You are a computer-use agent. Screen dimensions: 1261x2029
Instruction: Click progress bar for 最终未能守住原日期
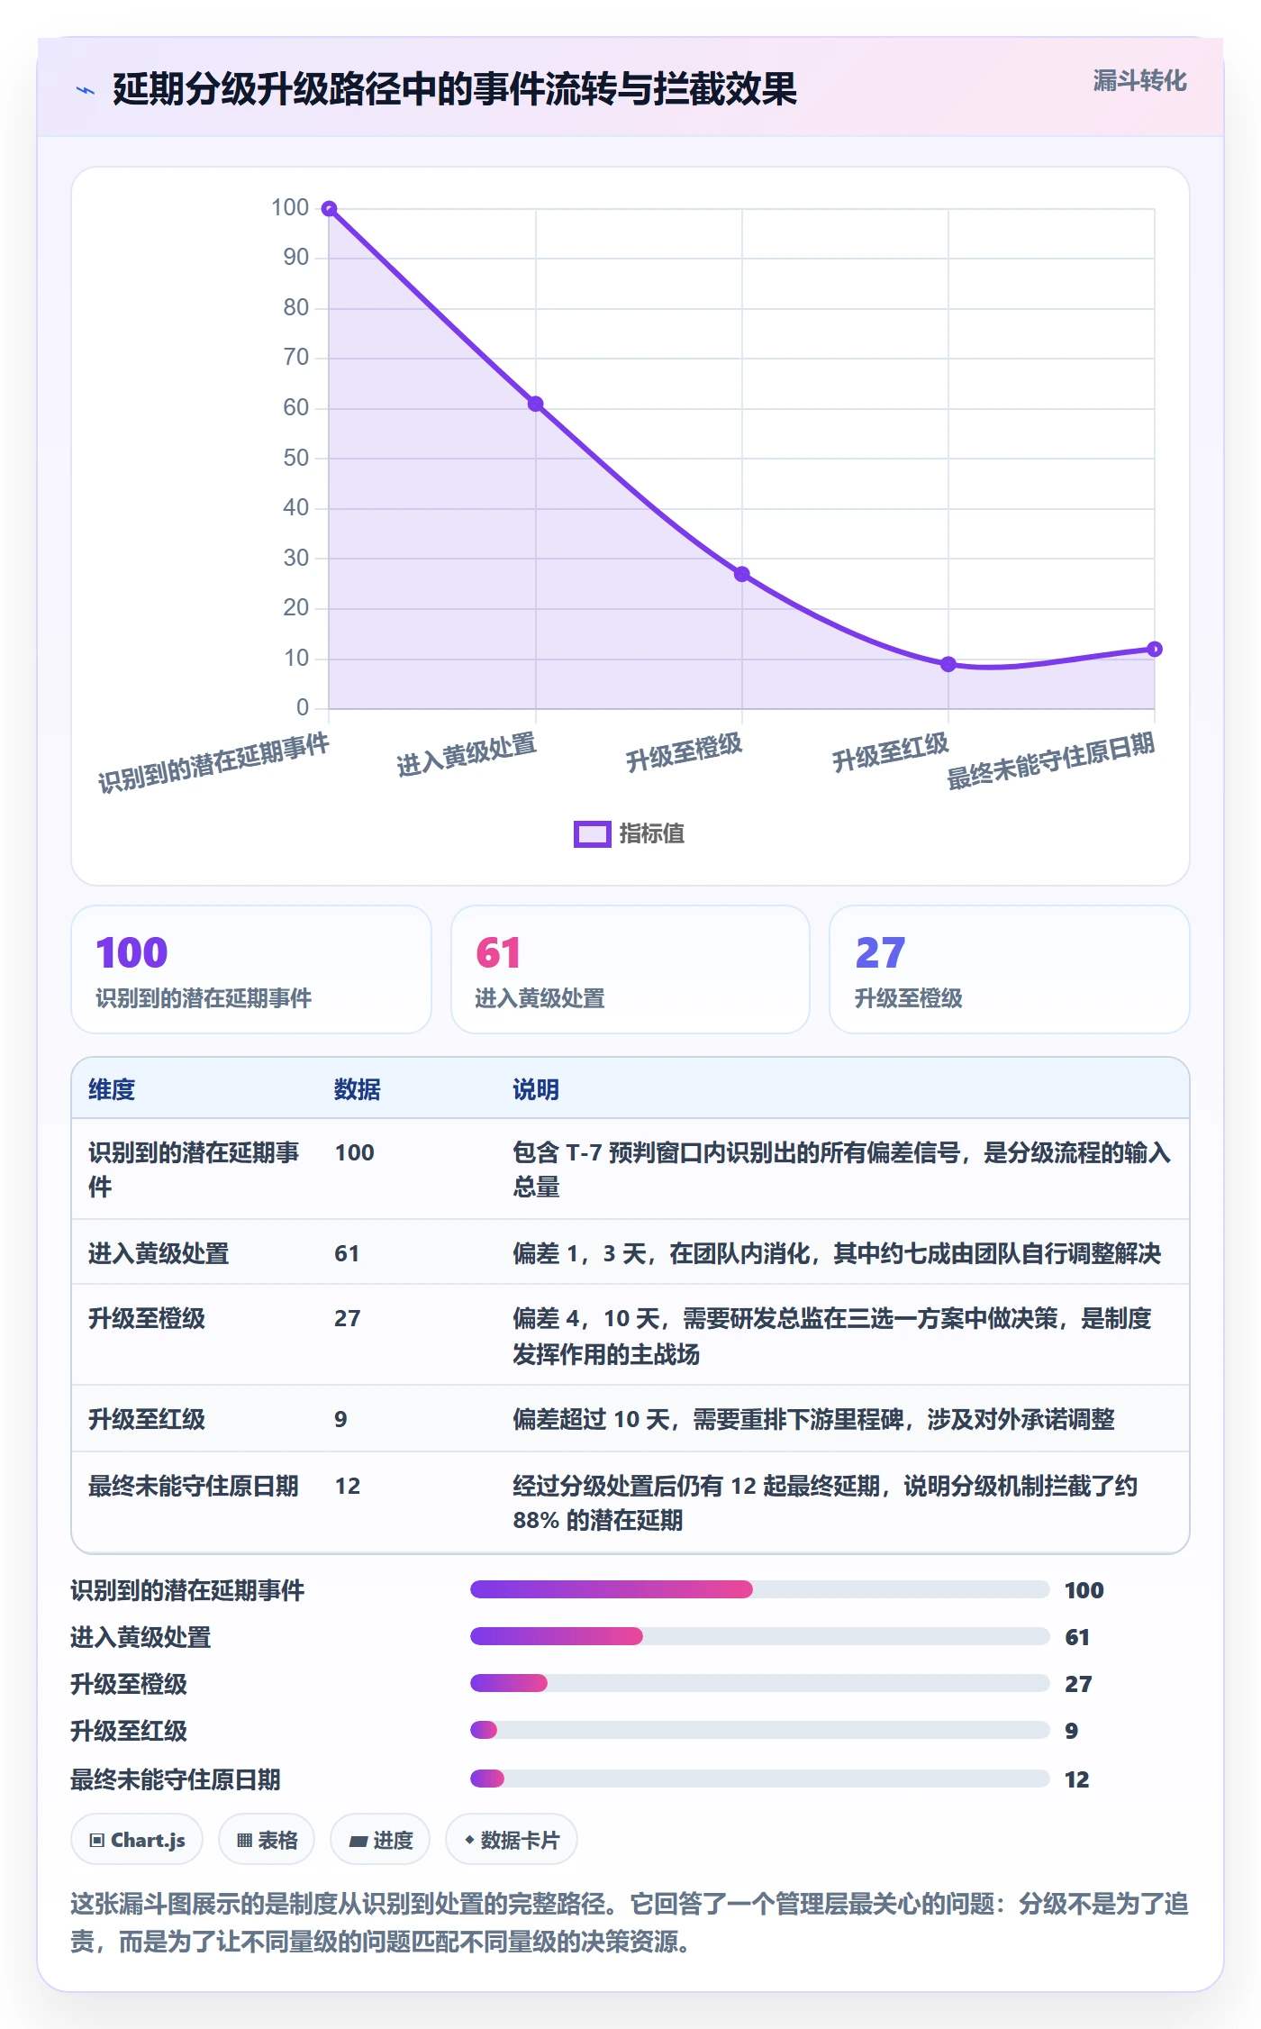pos(759,1779)
